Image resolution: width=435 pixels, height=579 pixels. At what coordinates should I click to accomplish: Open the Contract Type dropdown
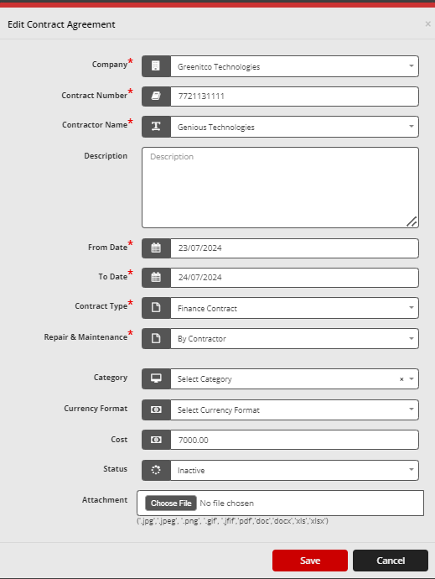(x=294, y=308)
